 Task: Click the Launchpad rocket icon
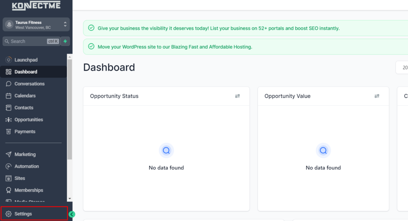[x=8, y=60]
